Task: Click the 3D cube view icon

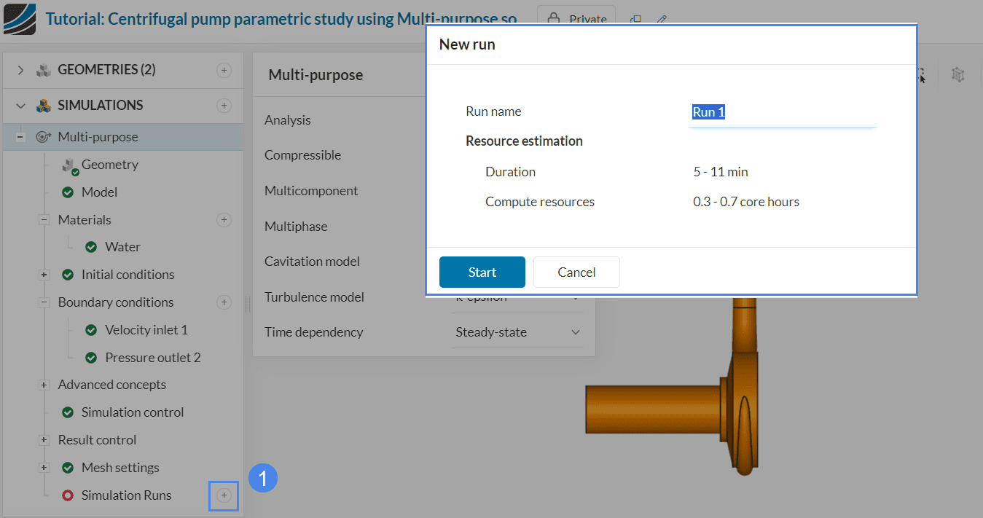Action: [958, 74]
